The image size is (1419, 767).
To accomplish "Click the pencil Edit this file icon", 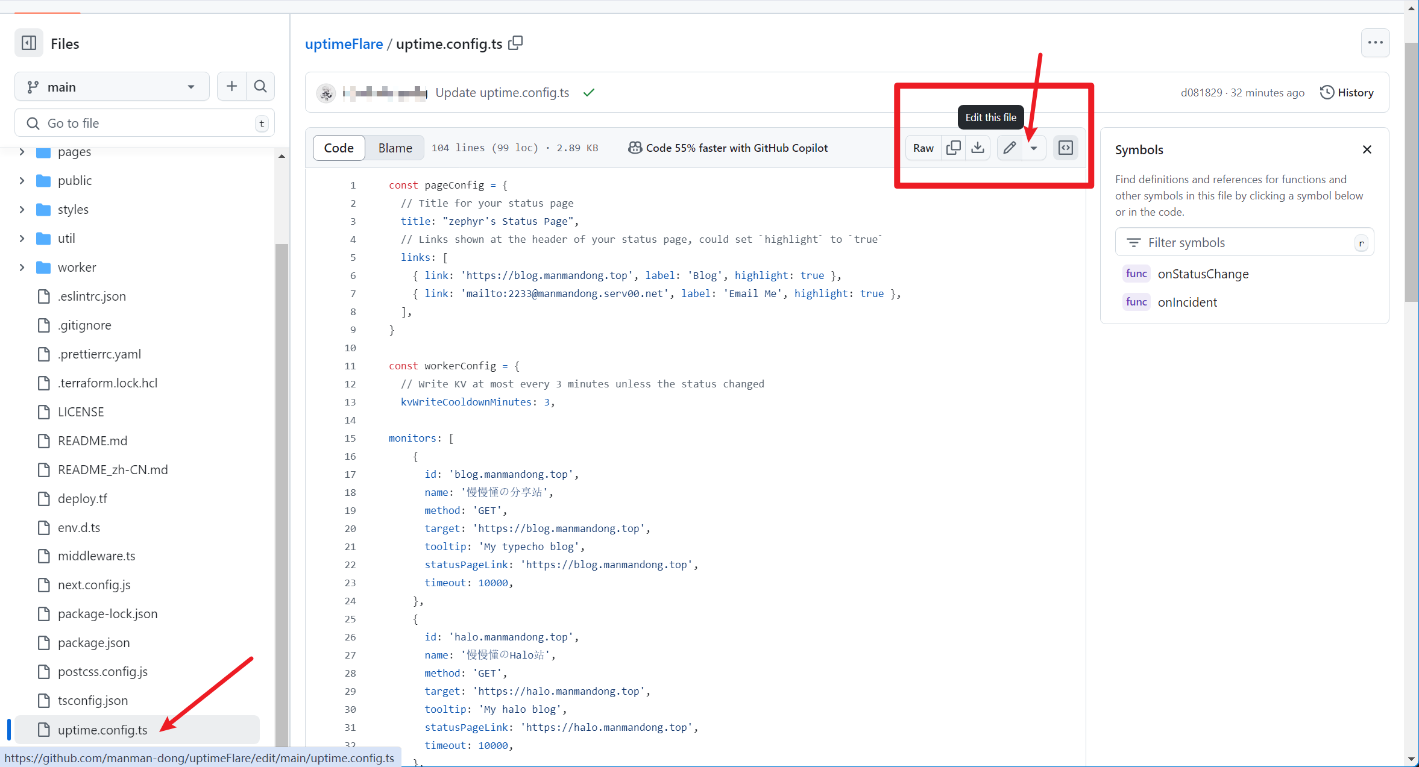I will tap(1010, 148).
